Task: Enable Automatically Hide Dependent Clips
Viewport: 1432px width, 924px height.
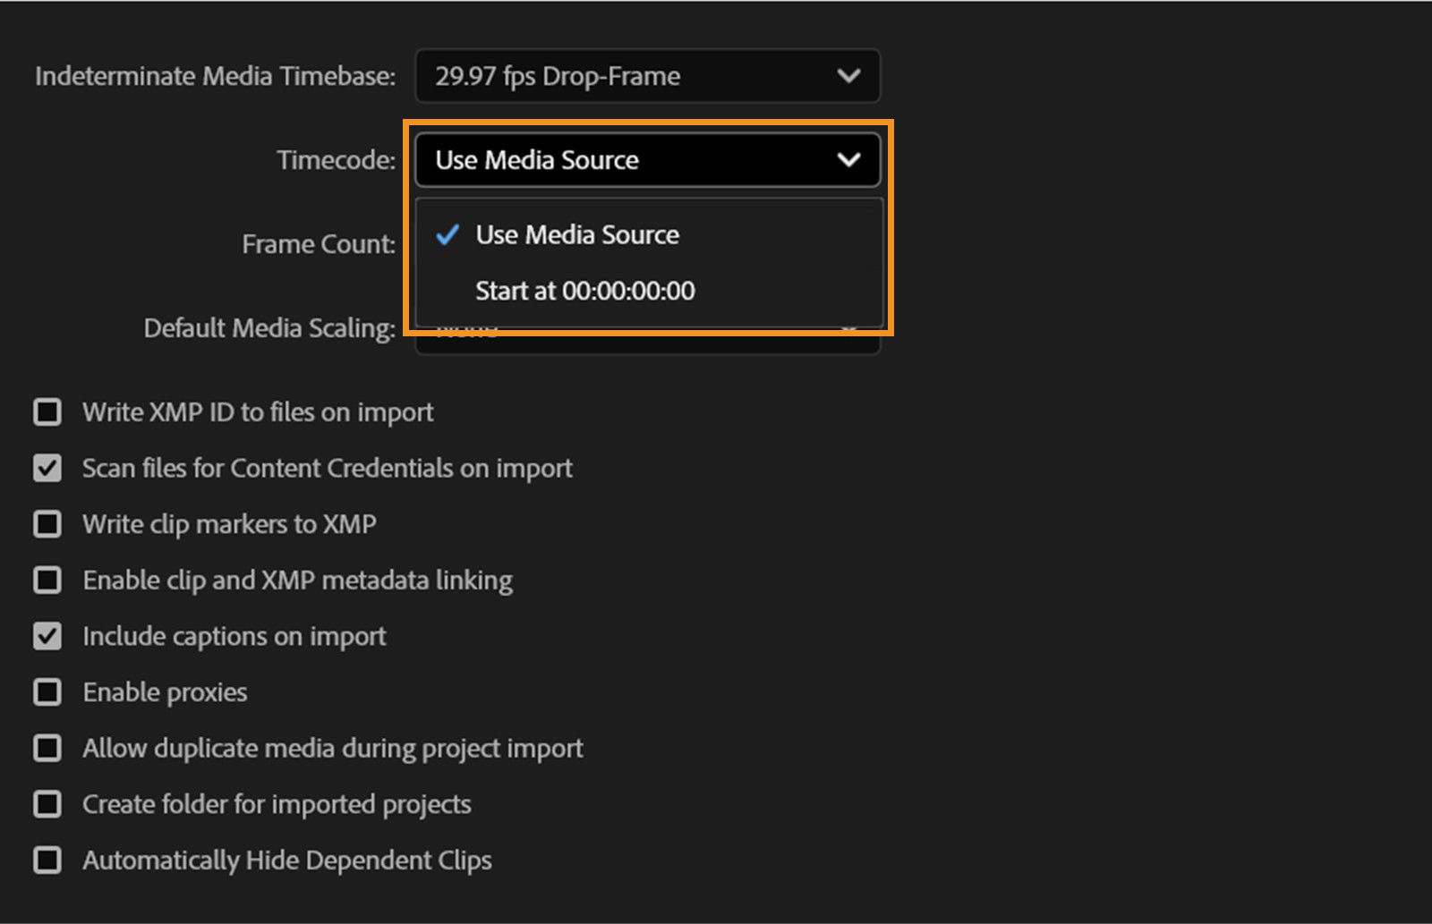Action: point(47,860)
